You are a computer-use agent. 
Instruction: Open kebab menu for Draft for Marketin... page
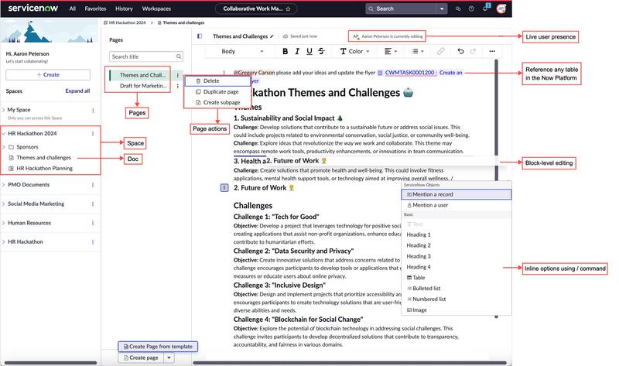(x=178, y=86)
